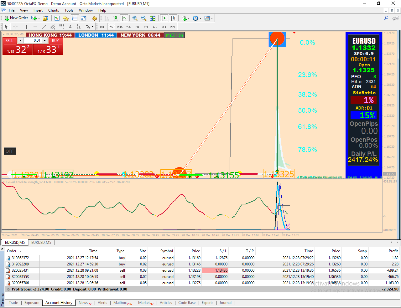Click the Tile Windows icon
Image resolution: width=401 pixels, height=308 pixels.
[x=153, y=18]
